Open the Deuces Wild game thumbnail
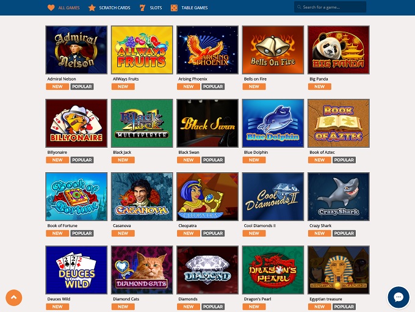 [76, 270]
